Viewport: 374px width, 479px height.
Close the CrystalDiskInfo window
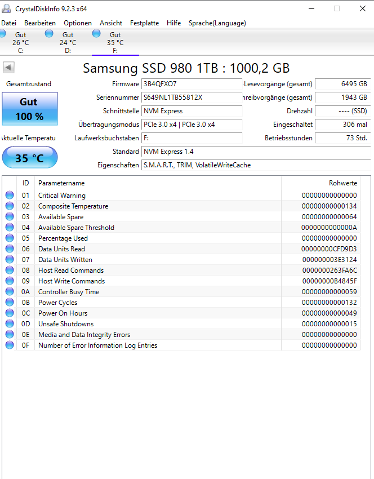(x=362, y=8)
